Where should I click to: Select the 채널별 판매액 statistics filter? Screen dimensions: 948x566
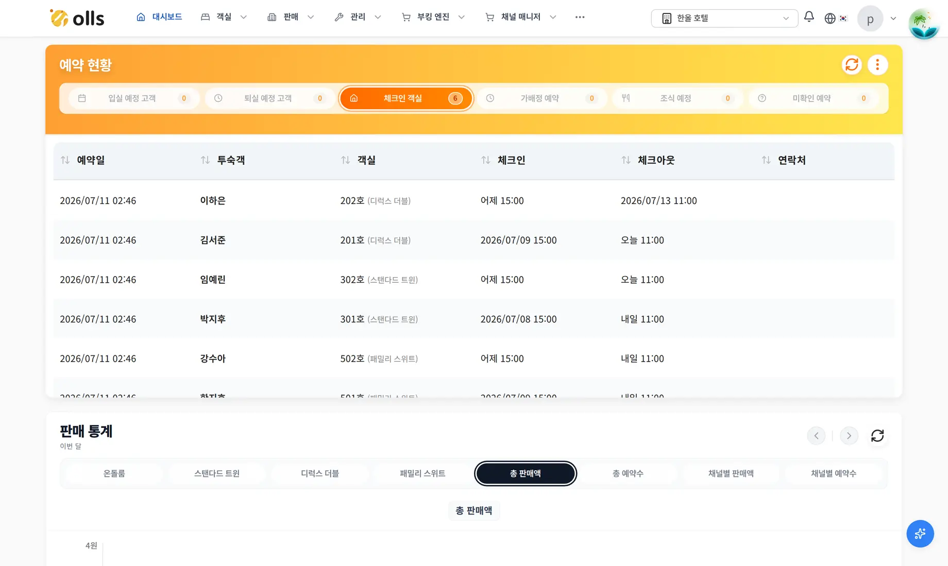[731, 473]
